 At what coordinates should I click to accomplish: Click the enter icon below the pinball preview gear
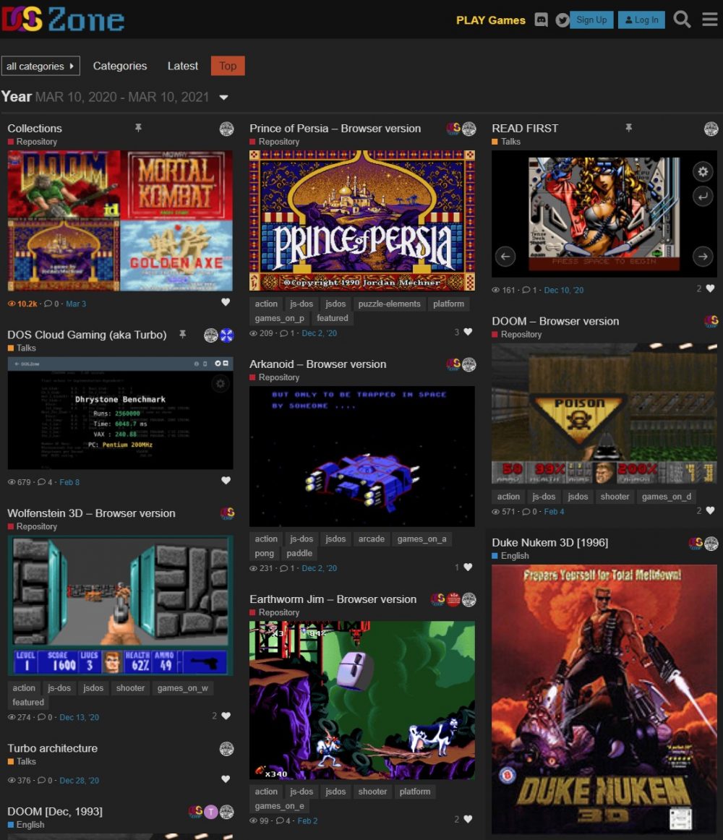click(x=702, y=196)
